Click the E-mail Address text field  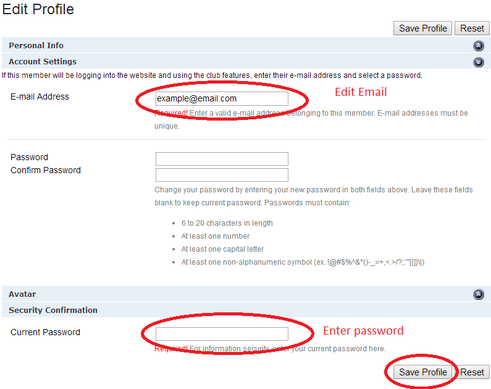point(222,98)
